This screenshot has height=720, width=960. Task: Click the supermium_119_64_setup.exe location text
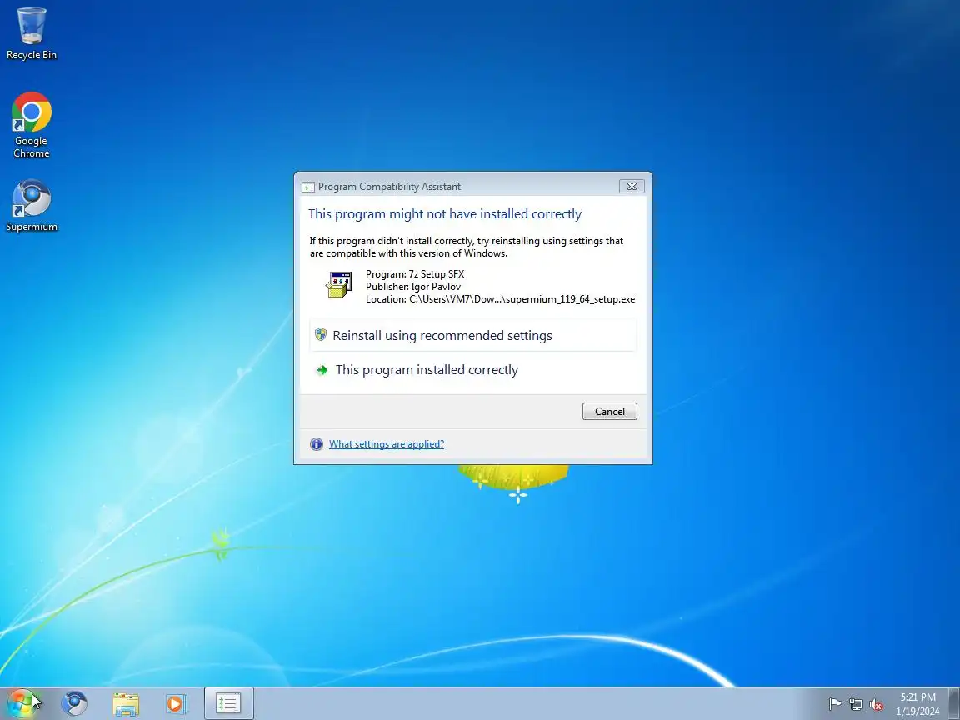point(500,299)
